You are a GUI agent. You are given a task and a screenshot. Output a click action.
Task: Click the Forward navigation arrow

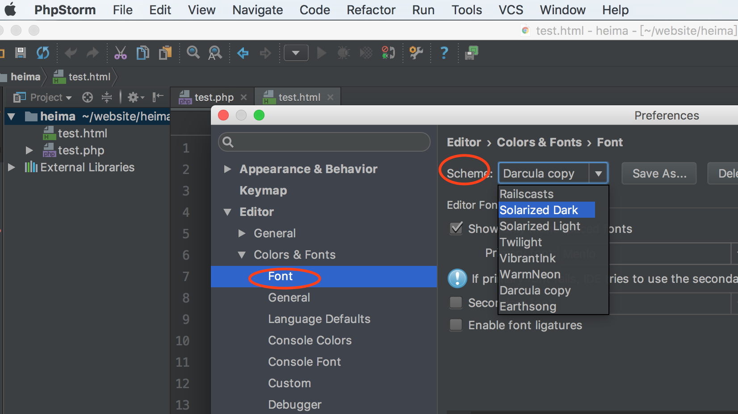pos(266,53)
